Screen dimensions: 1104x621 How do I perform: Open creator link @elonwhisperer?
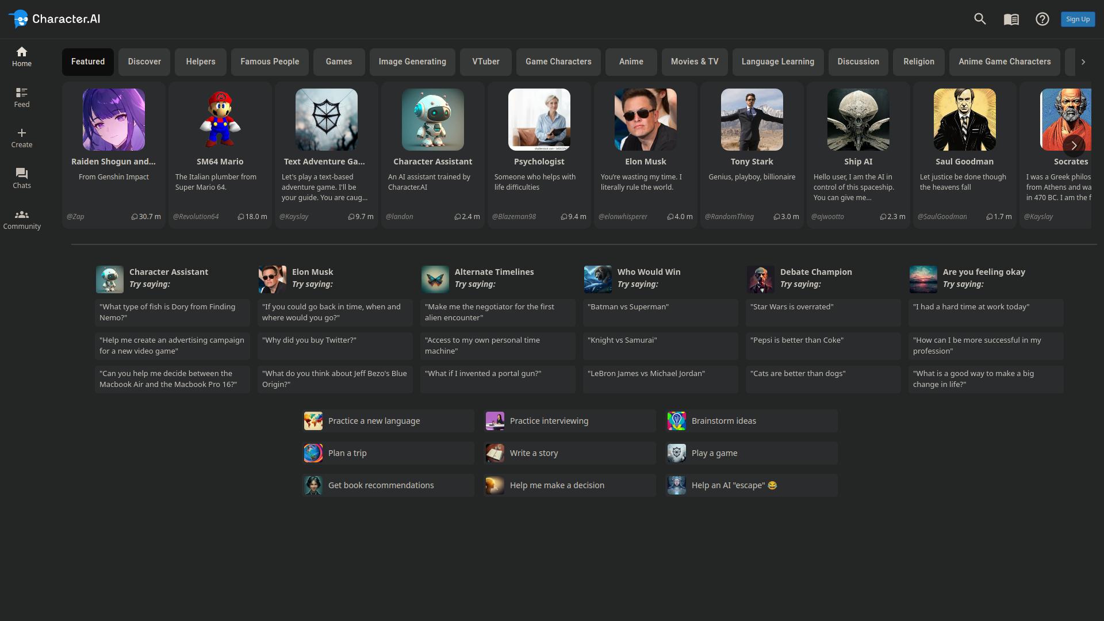pyautogui.click(x=623, y=217)
